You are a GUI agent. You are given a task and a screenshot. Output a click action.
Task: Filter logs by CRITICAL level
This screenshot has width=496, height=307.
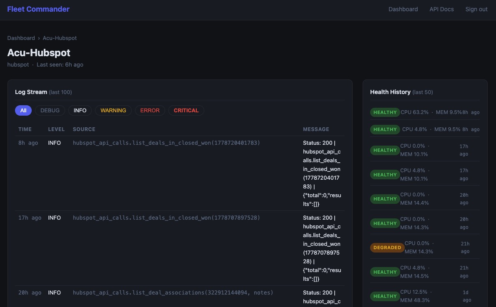click(186, 110)
